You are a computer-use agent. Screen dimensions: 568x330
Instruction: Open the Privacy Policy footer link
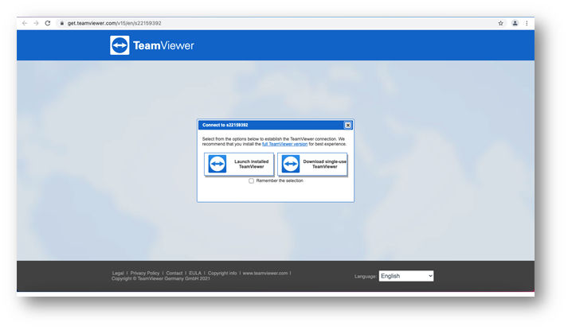[145, 274]
